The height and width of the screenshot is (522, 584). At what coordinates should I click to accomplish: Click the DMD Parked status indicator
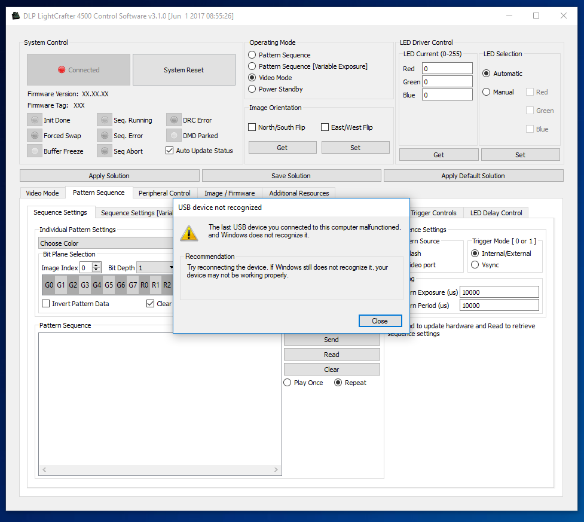click(174, 136)
